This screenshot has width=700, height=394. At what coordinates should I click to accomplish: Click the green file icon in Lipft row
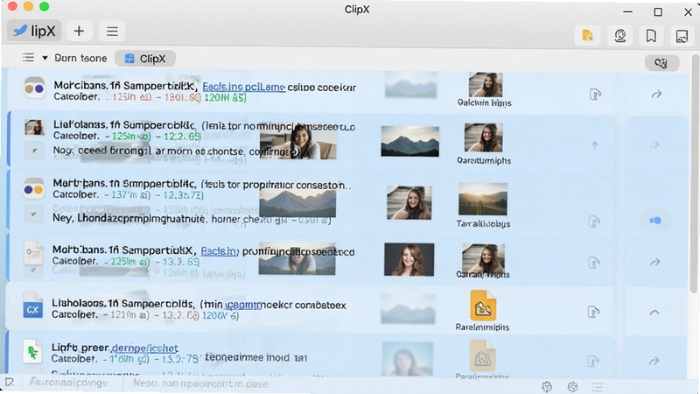tap(32, 352)
